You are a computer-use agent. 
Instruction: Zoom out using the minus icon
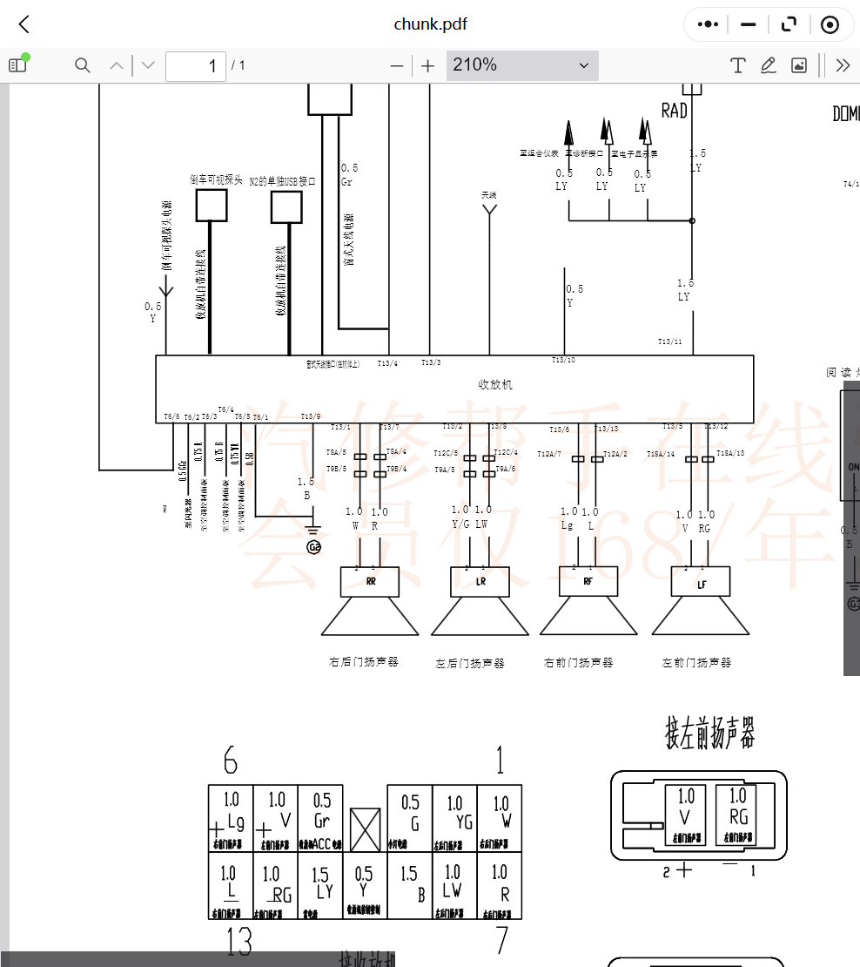(x=396, y=65)
